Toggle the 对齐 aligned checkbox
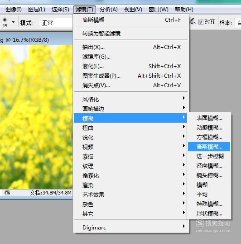This screenshot has height=244, width=241. click(201, 22)
